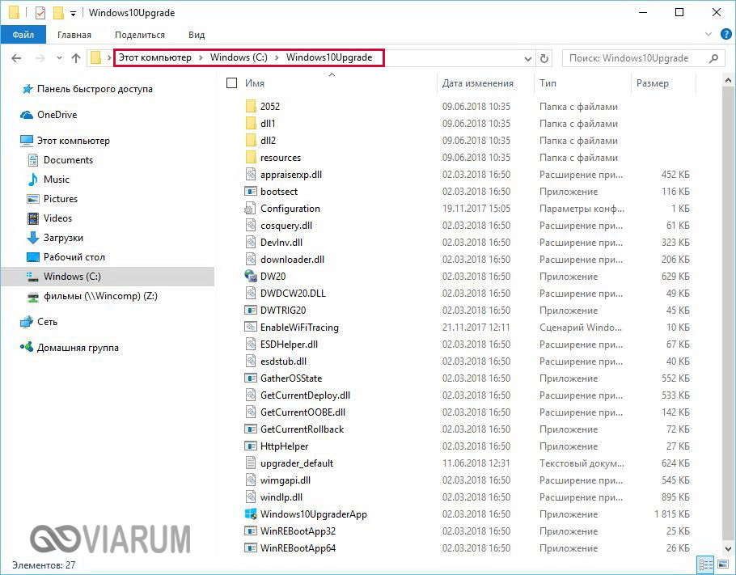Sort by Дата изменения column header

click(478, 83)
